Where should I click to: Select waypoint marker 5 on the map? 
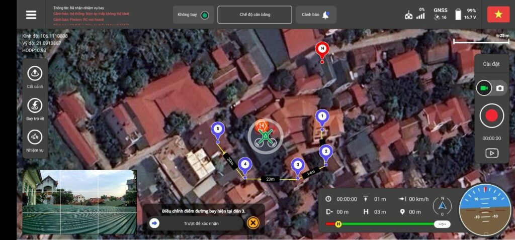pyautogui.click(x=218, y=130)
